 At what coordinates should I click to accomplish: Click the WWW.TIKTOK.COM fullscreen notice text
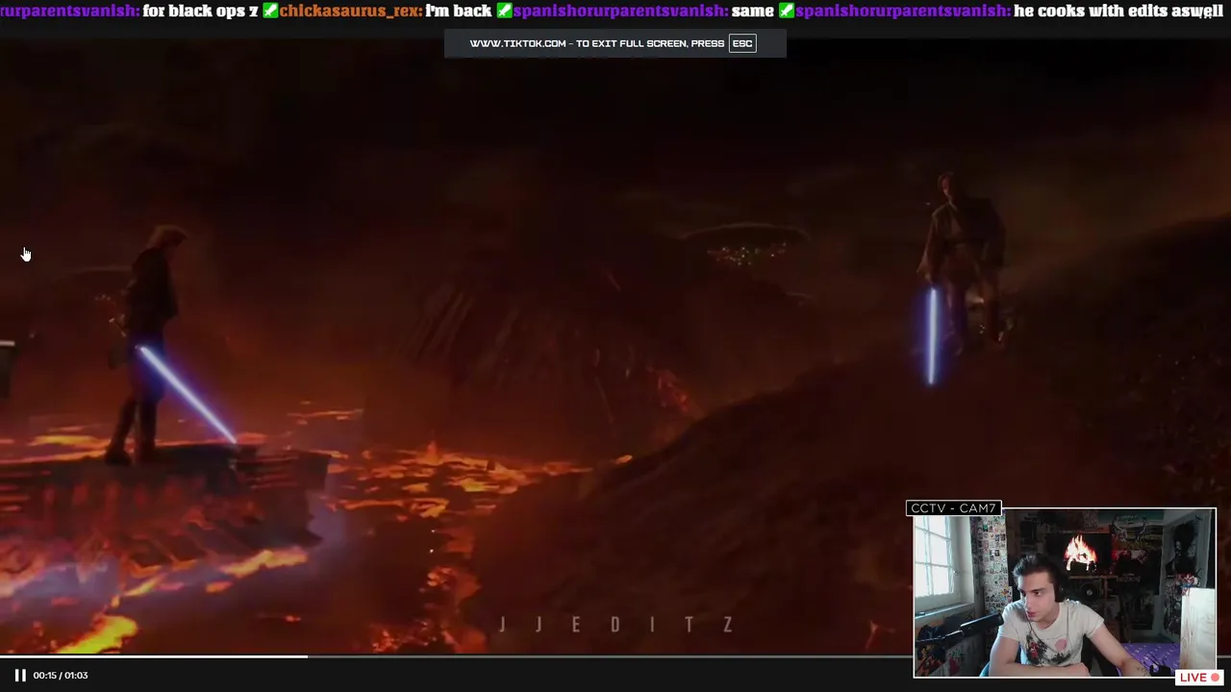click(x=596, y=43)
